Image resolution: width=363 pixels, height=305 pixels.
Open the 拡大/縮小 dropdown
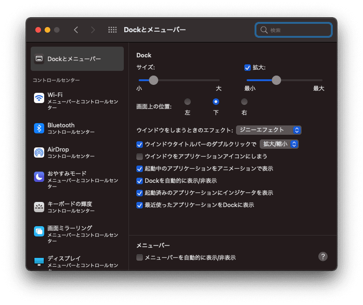tap(279, 144)
